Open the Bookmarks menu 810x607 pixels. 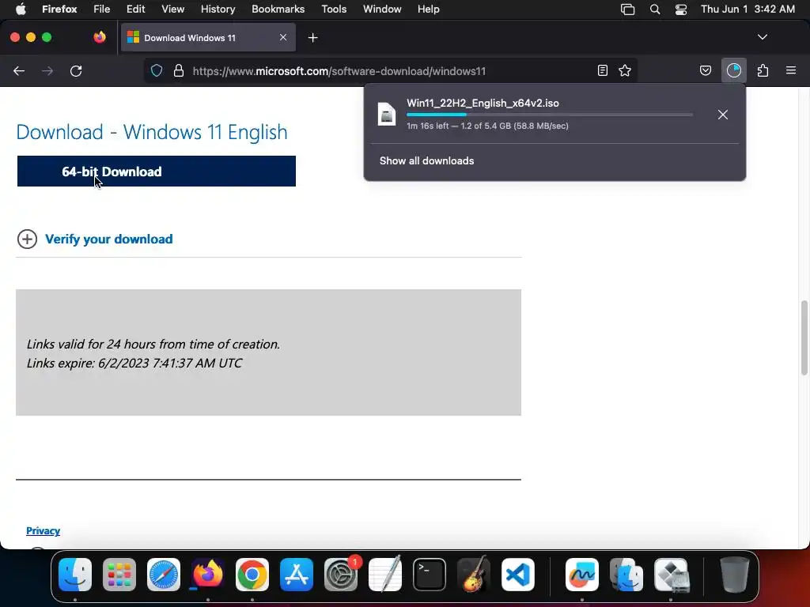[x=278, y=9]
